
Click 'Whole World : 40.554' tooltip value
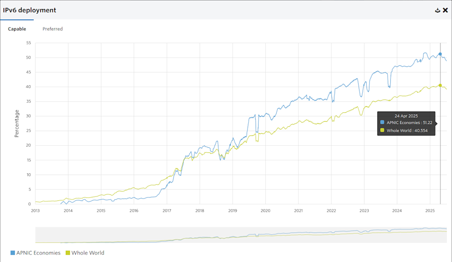[407, 131]
